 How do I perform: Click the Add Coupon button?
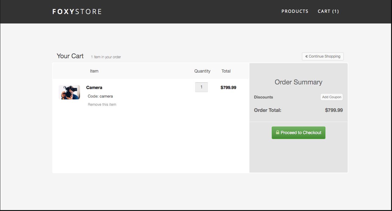pyautogui.click(x=332, y=97)
